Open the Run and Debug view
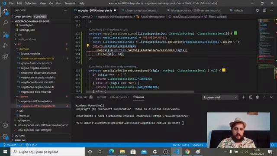The image size is (277, 156). click(5, 45)
